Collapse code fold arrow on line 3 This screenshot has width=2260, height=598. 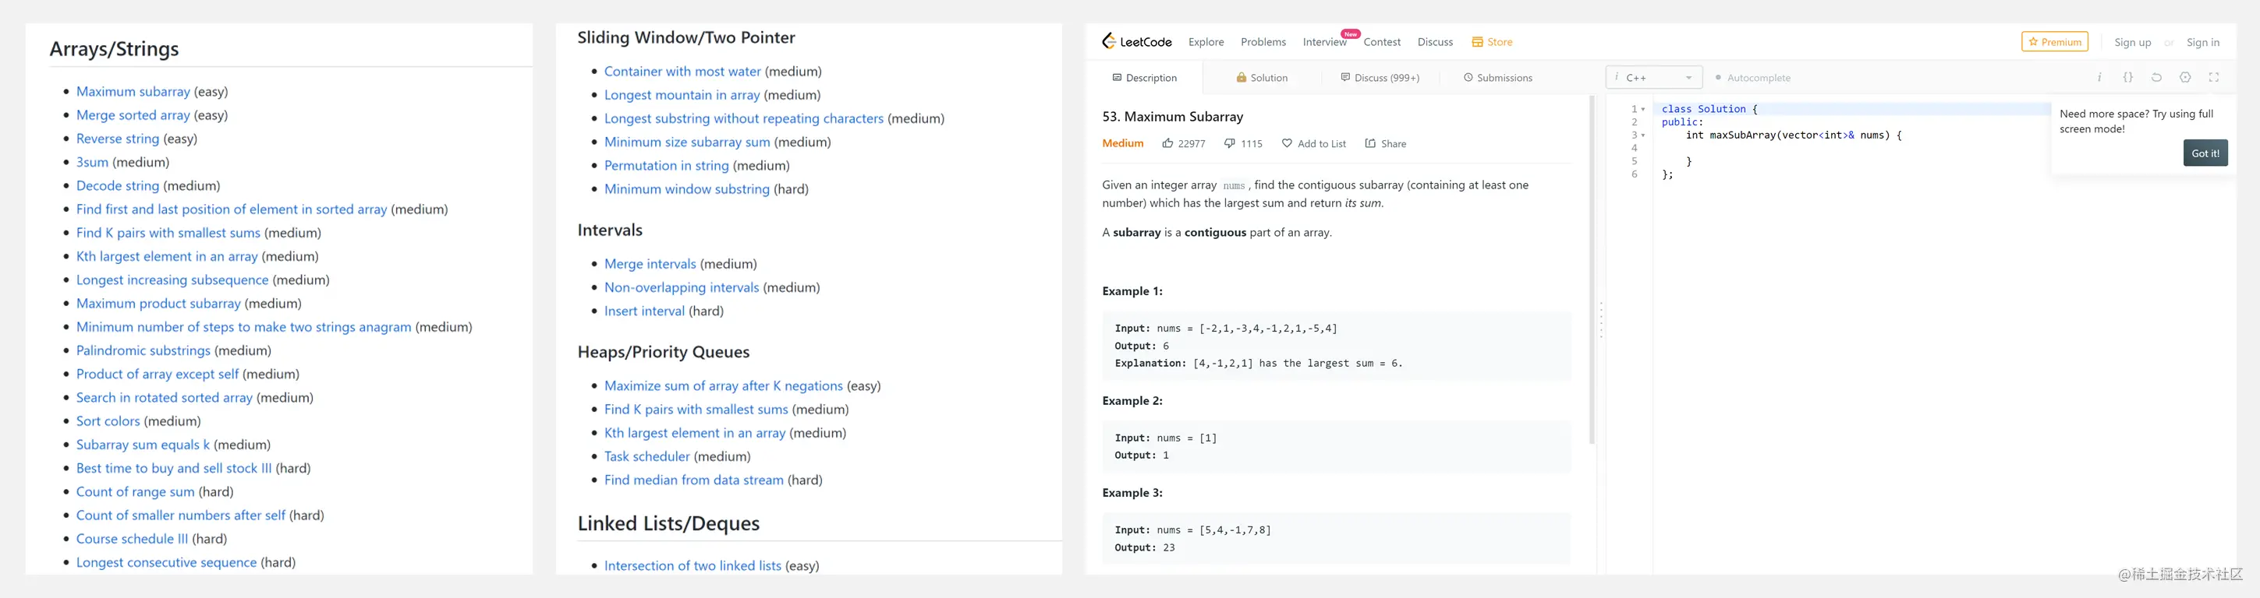(1643, 135)
